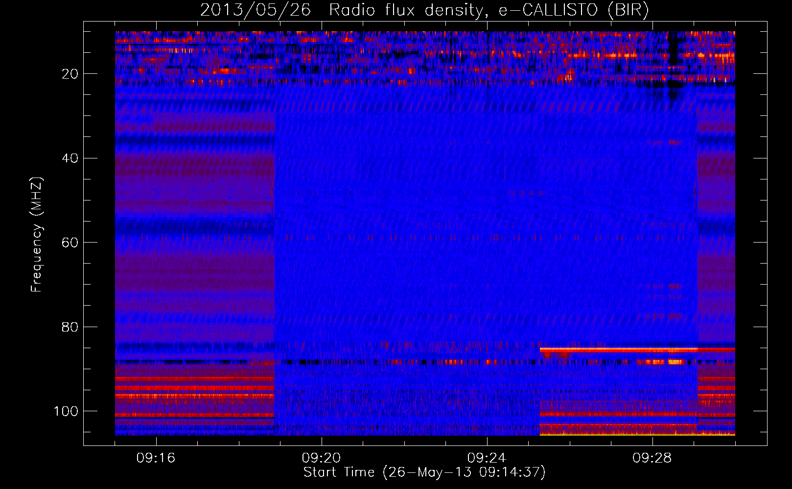The width and height of the screenshot is (792, 489).
Task: Click the 20 frequency tick label
Action: (x=70, y=74)
